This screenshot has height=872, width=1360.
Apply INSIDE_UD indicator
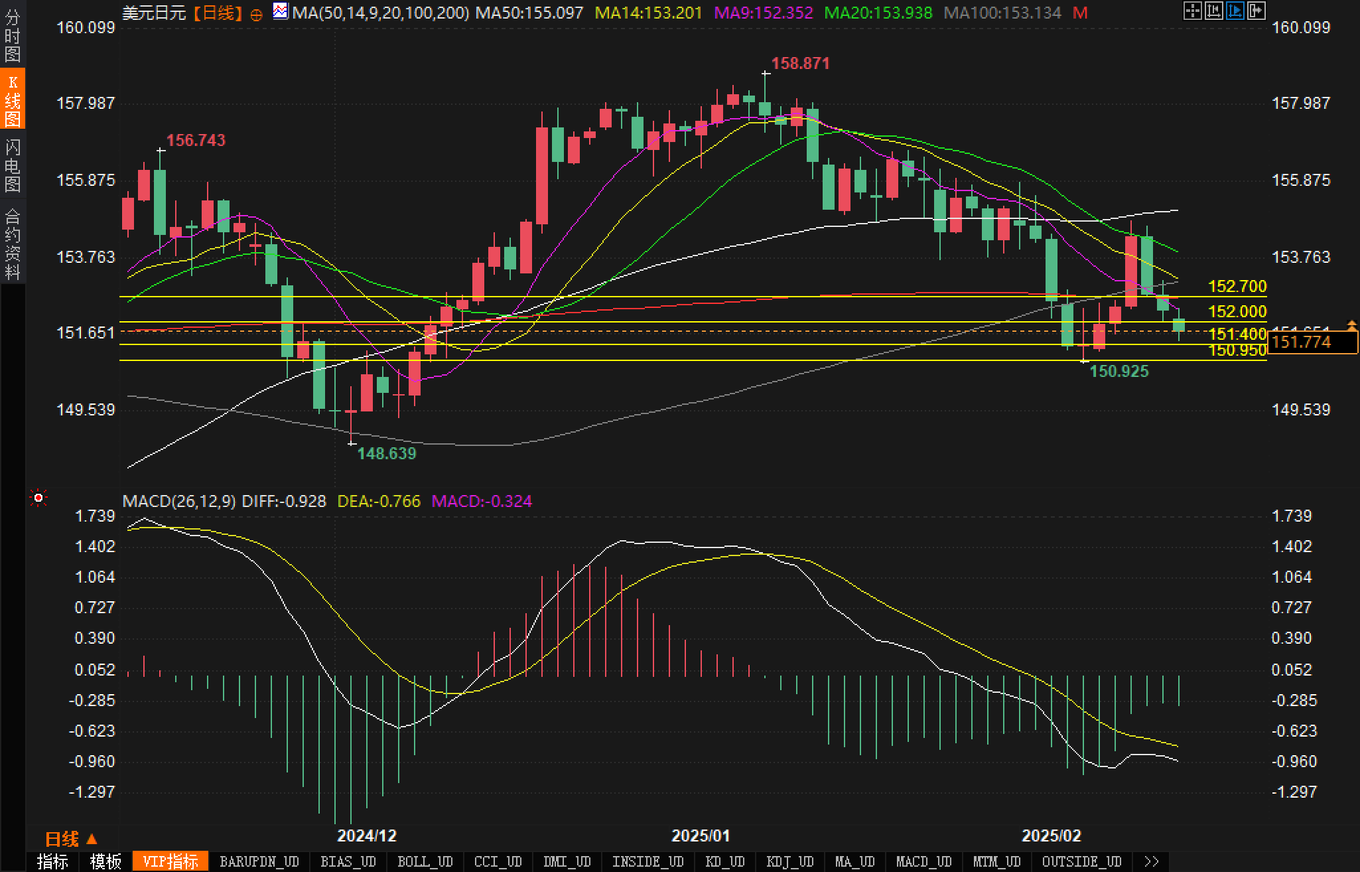click(648, 861)
